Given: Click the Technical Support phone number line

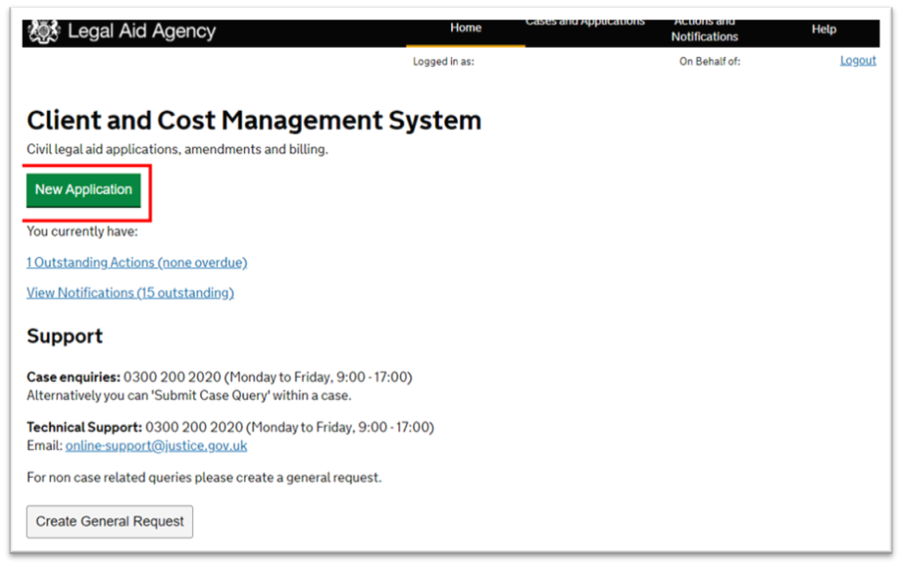Looking at the screenshot, I should [x=230, y=428].
